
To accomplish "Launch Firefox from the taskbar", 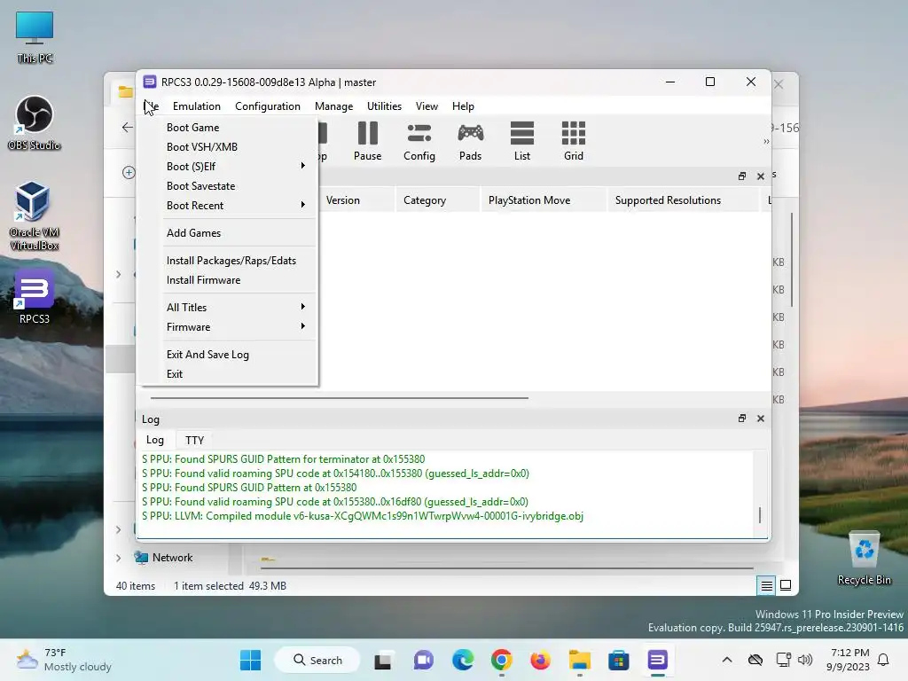I will click(x=540, y=660).
